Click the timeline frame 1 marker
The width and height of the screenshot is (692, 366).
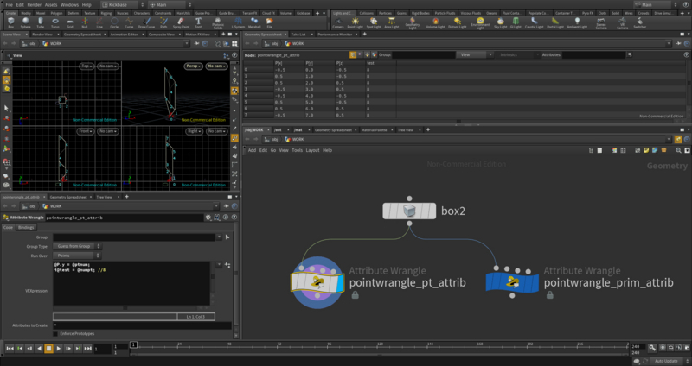[133, 344]
